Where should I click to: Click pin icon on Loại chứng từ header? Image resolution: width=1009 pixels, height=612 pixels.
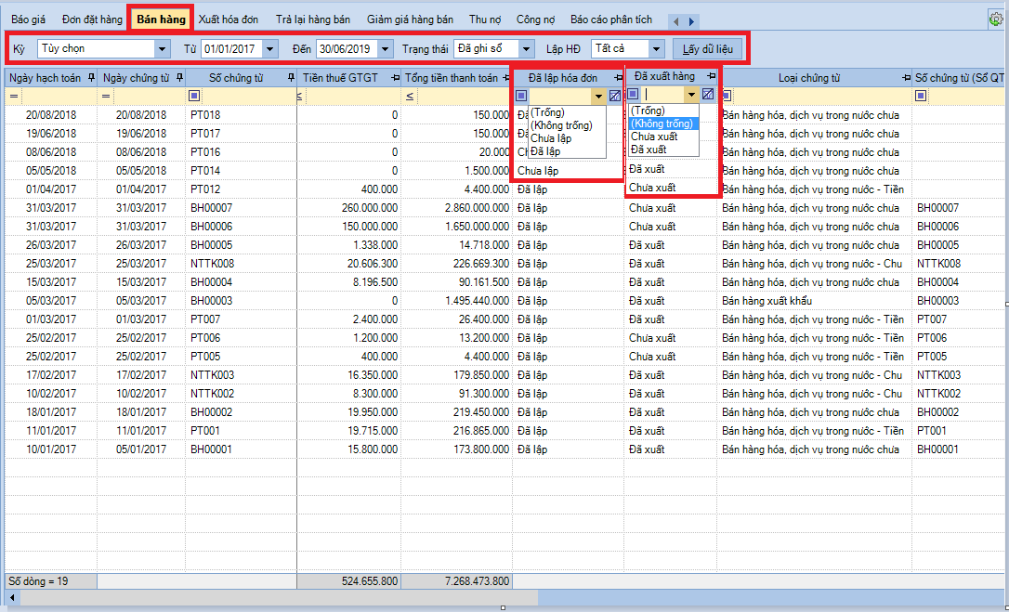pos(907,78)
